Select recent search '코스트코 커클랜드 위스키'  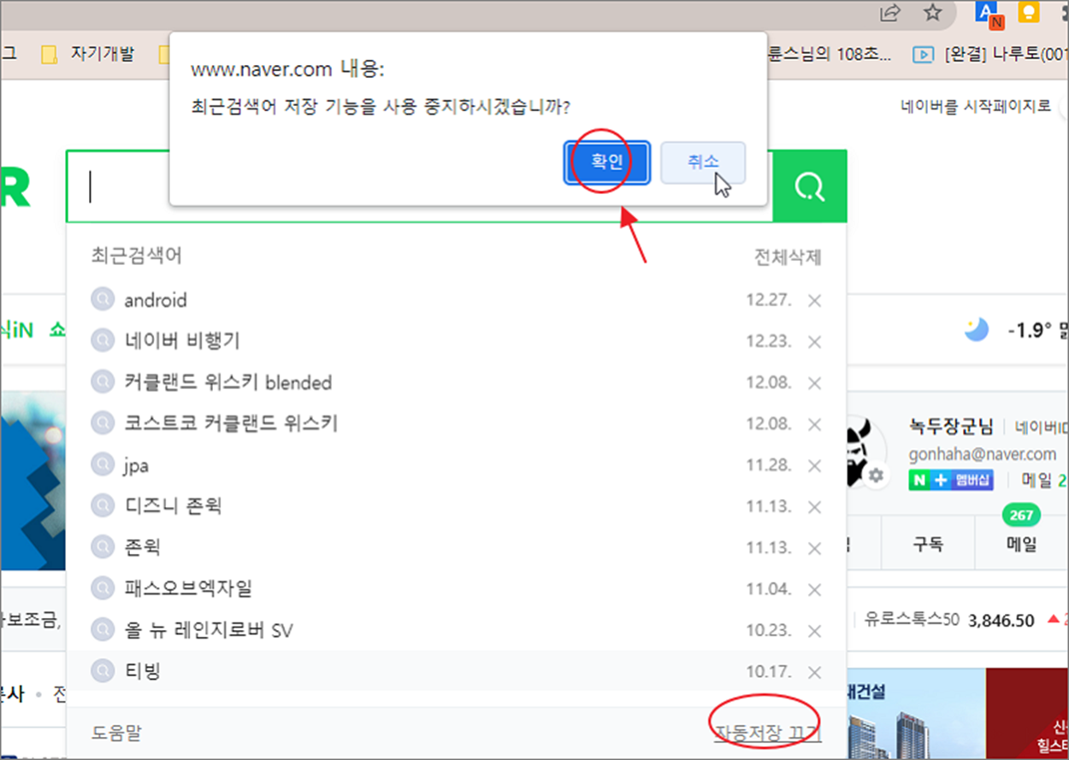click(231, 423)
